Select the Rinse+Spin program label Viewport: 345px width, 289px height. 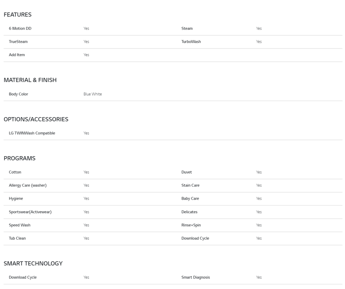point(191,225)
